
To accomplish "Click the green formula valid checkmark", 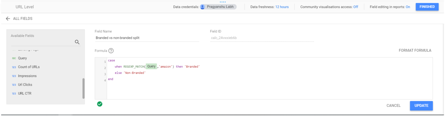I will click(100, 104).
